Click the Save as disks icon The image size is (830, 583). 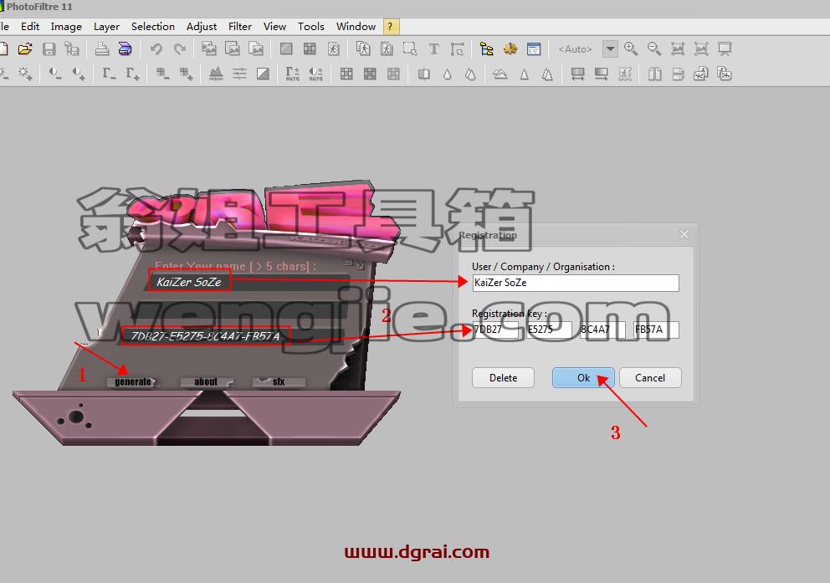coord(71,49)
